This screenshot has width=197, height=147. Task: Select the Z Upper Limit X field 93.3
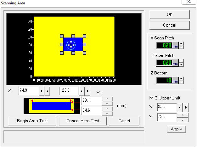coord(167,107)
